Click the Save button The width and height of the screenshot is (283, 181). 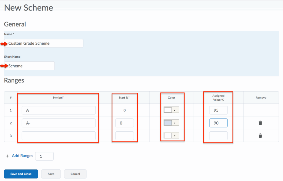pyautogui.click(x=51, y=174)
